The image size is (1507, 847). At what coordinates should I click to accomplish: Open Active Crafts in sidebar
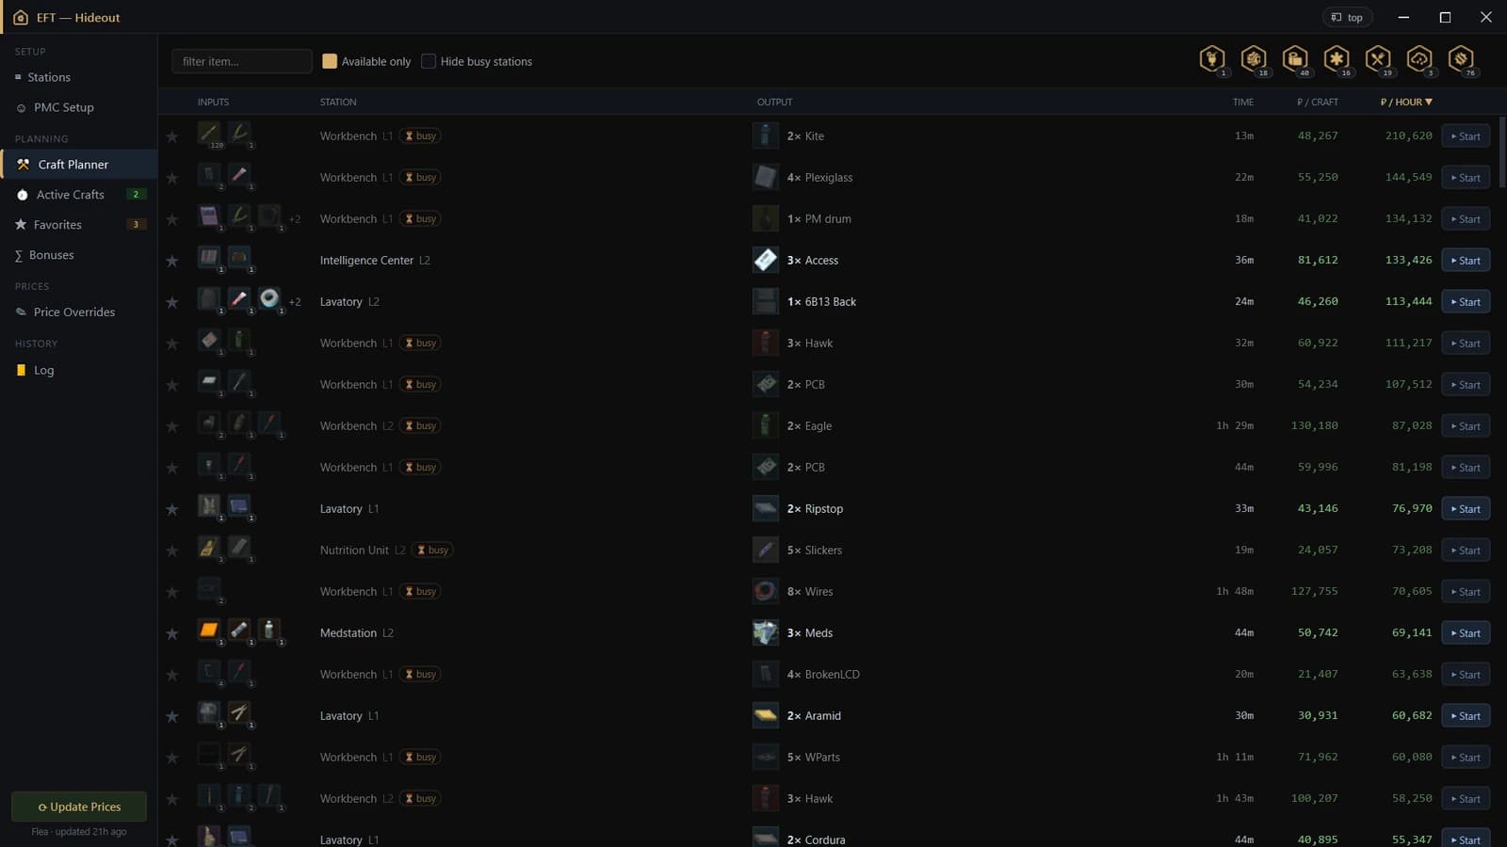78,194
